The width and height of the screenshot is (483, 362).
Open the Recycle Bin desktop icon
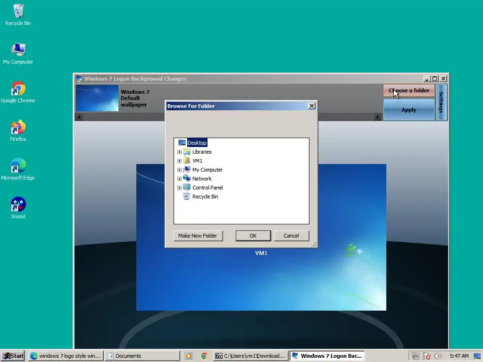18,15
